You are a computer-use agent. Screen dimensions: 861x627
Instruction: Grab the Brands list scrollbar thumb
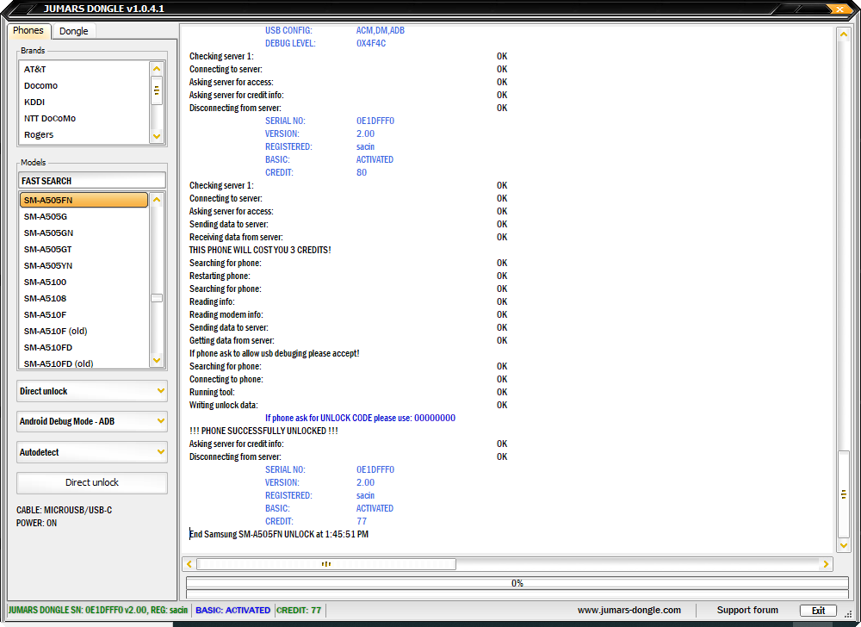pos(157,90)
